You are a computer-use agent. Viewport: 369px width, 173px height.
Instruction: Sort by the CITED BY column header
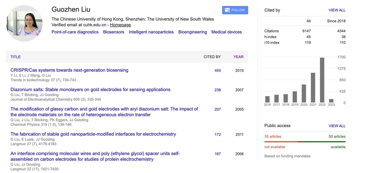click(212, 57)
